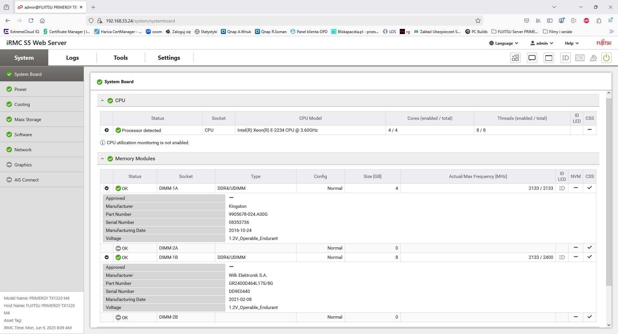This screenshot has height=334, width=618.
Task: Click the CSS indicator icon in the toolbar
Action: [580, 58]
